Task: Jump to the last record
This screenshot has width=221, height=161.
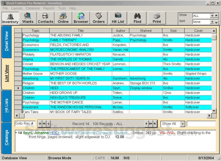Action: pyautogui.click(x=155, y=124)
